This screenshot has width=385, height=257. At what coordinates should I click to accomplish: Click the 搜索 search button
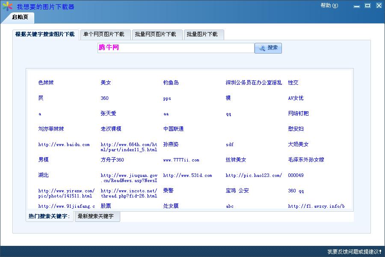click(x=268, y=48)
